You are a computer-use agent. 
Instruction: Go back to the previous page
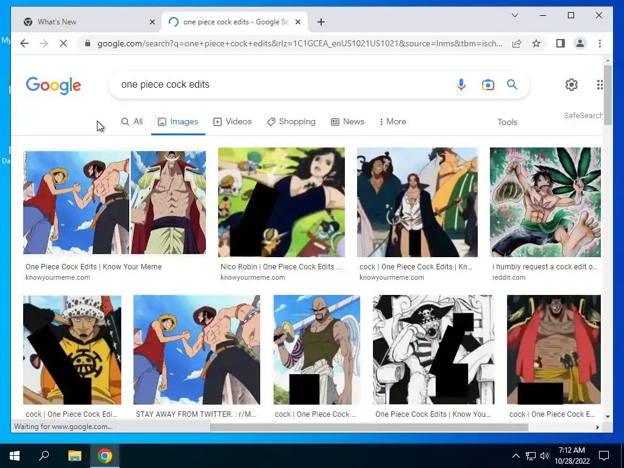pos(24,43)
